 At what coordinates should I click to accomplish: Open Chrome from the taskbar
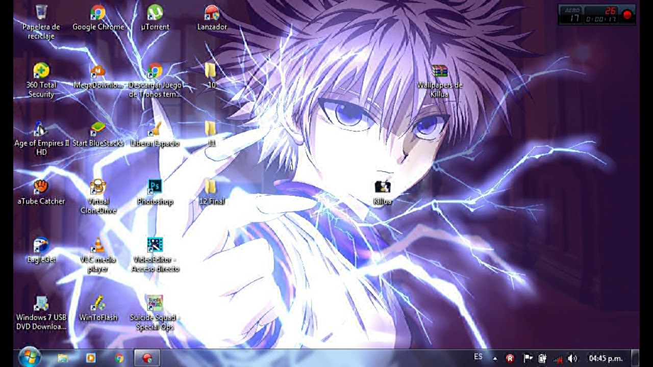pyautogui.click(x=119, y=358)
